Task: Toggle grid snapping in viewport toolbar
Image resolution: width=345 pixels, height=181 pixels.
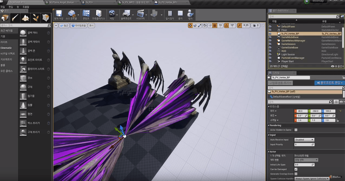Action: (x=215, y=26)
